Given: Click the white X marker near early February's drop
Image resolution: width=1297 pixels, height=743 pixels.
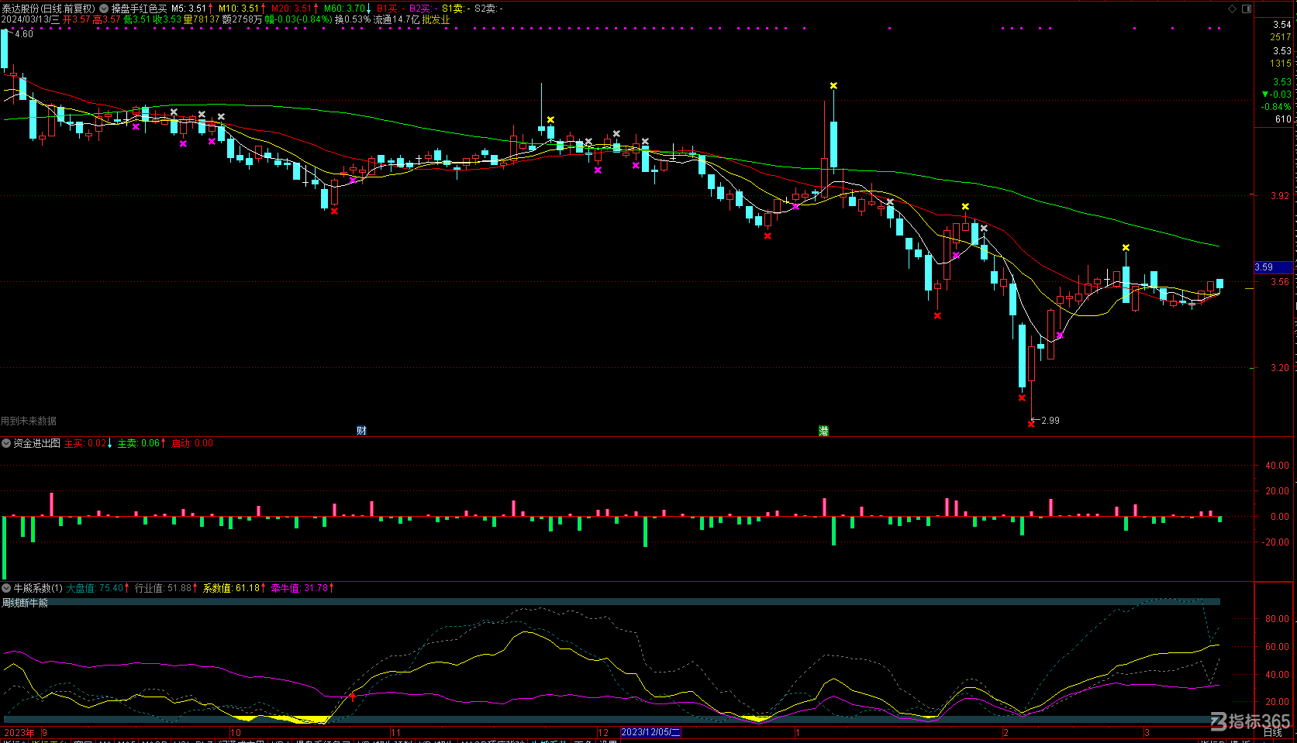Looking at the screenshot, I should (984, 228).
